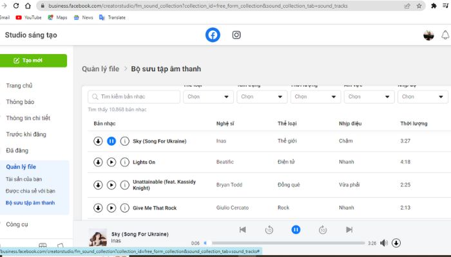Open Trước khi đăng section
Screen dimensions: 451x257
26,134
